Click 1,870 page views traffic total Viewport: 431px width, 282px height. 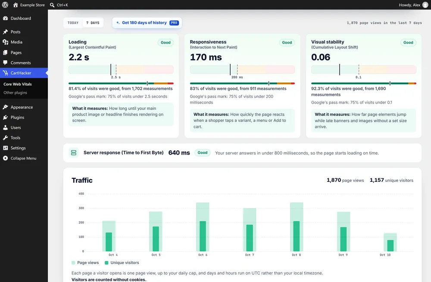pyautogui.click(x=345, y=180)
